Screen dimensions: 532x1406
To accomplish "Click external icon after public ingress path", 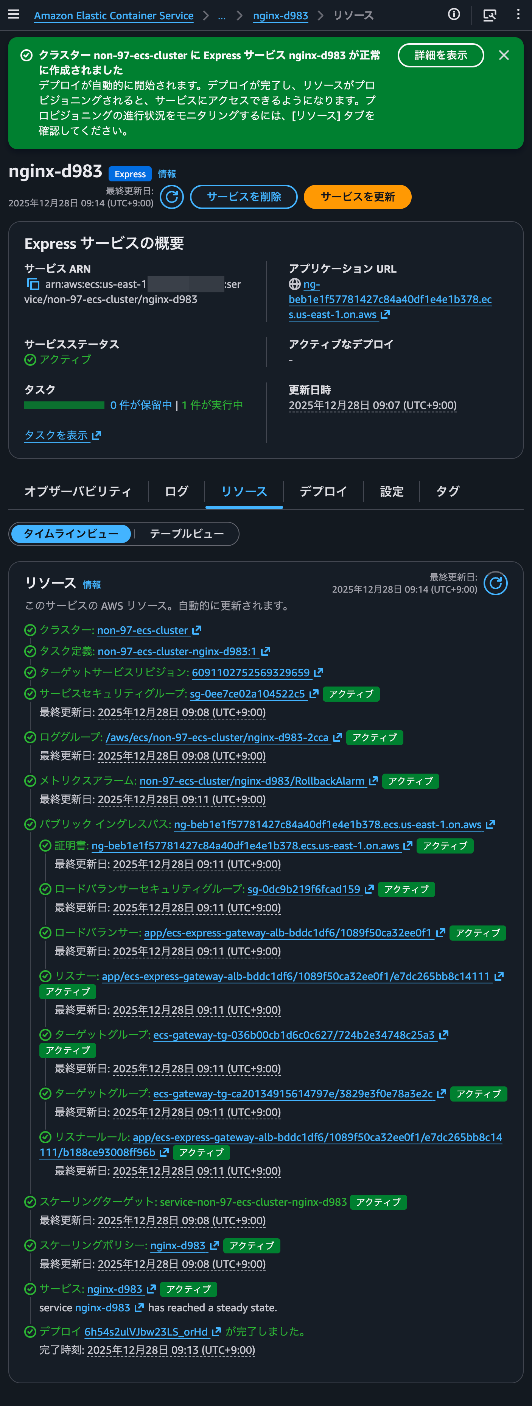I will tap(490, 824).
